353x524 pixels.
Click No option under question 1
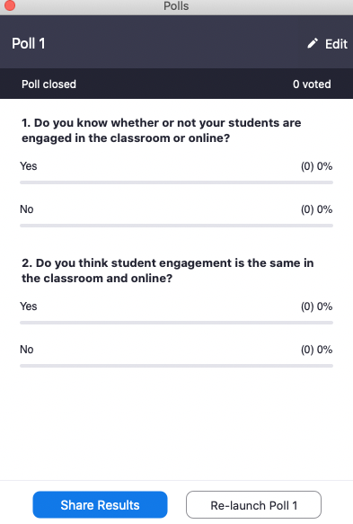pos(27,209)
